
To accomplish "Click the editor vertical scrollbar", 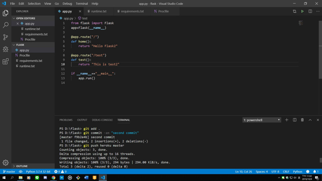I will (320, 50).
